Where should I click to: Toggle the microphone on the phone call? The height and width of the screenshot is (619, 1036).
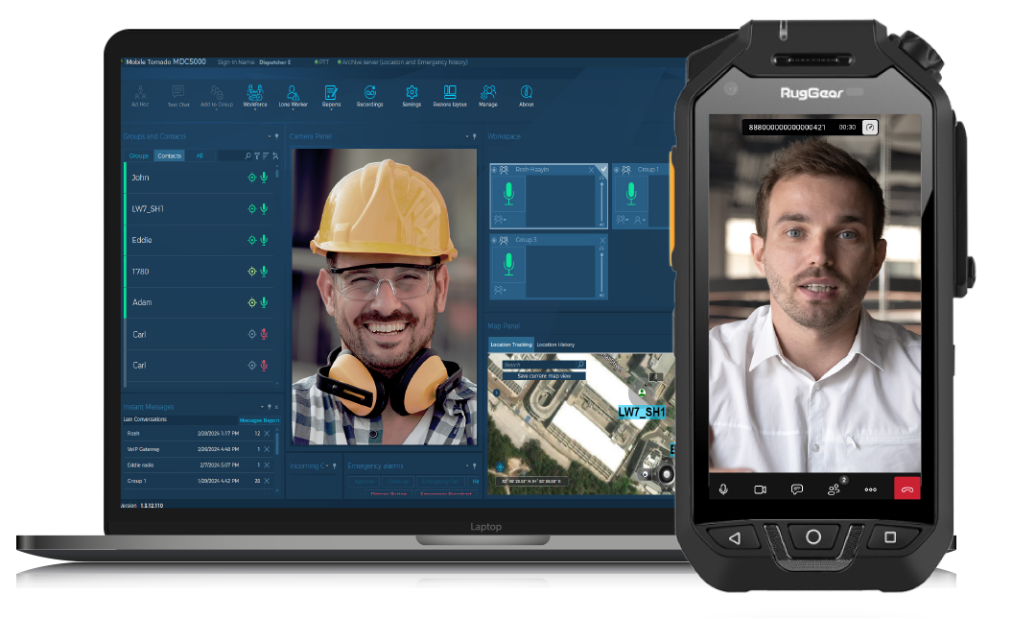(723, 489)
